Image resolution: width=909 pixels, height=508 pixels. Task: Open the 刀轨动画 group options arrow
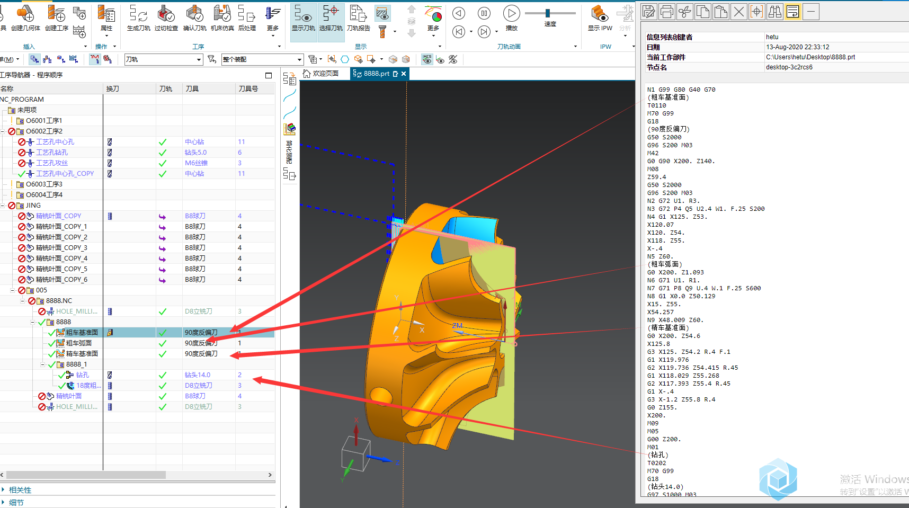coord(575,47)
